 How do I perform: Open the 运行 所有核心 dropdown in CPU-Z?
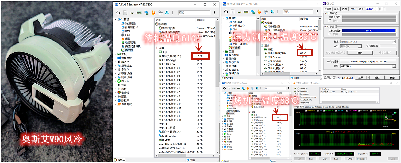click(x=360, y=46)
